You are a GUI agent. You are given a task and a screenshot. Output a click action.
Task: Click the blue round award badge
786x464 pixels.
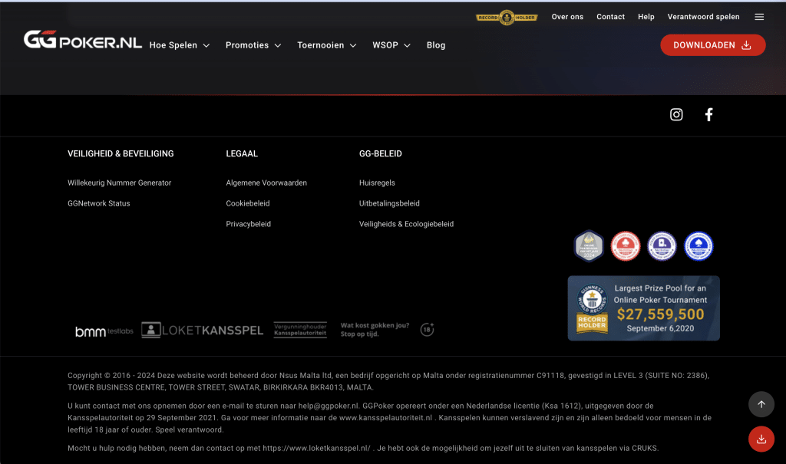click(698, 246)
